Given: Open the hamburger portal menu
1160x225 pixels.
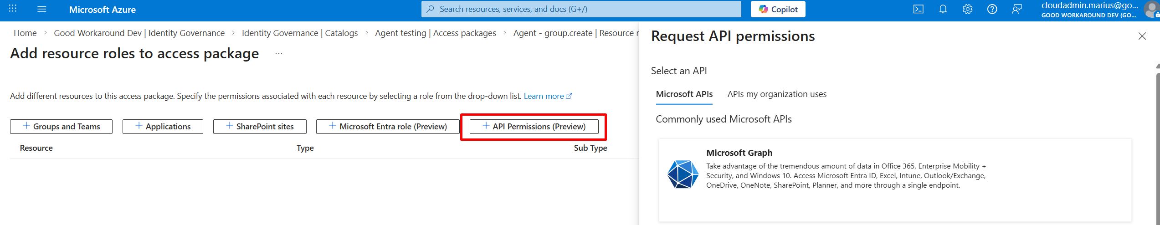Looking at the screenshot, I should click(x=41, y=9).
